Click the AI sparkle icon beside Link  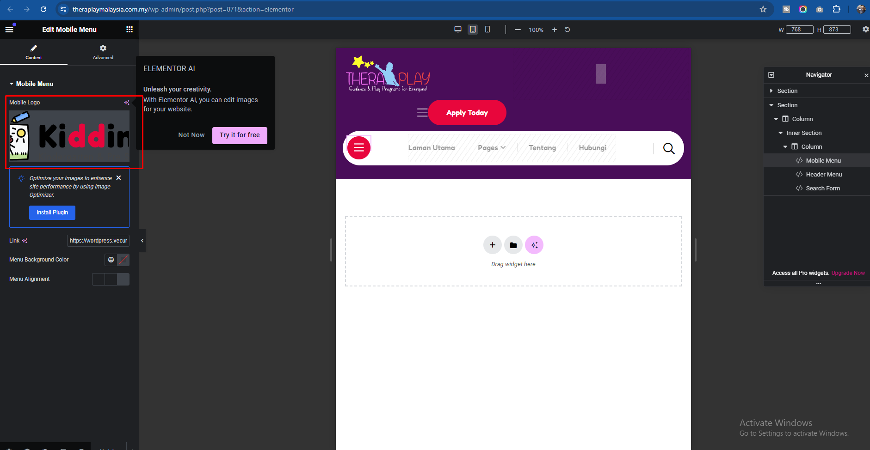[25, 241]
